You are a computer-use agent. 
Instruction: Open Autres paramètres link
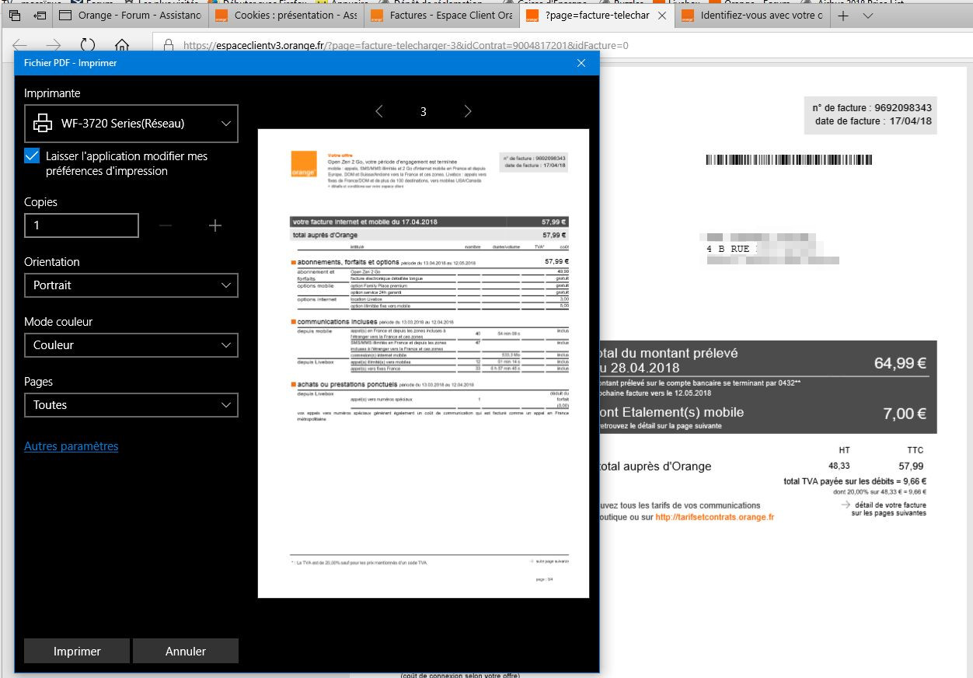pos(71,446)
